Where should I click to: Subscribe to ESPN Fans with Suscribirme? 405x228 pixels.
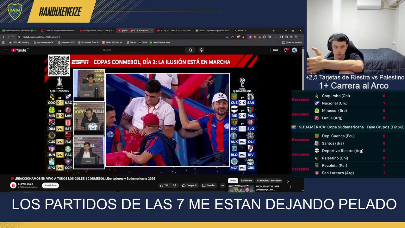50,186
